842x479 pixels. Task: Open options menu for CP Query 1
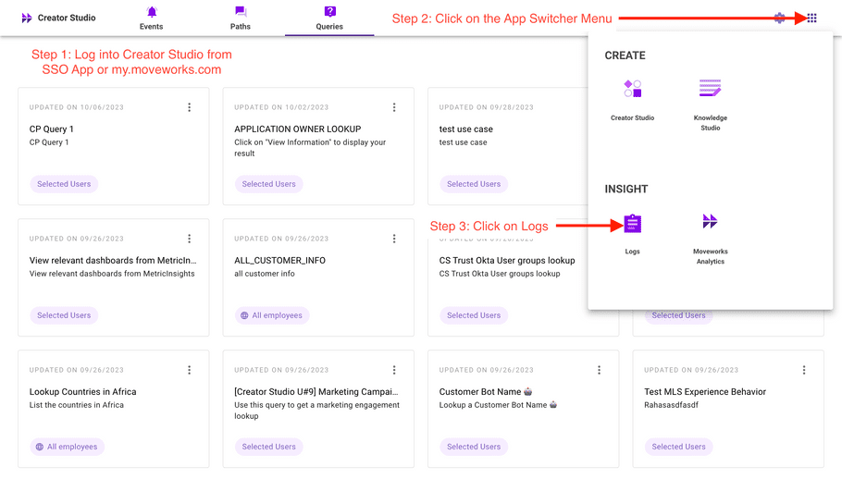(189, 107)
